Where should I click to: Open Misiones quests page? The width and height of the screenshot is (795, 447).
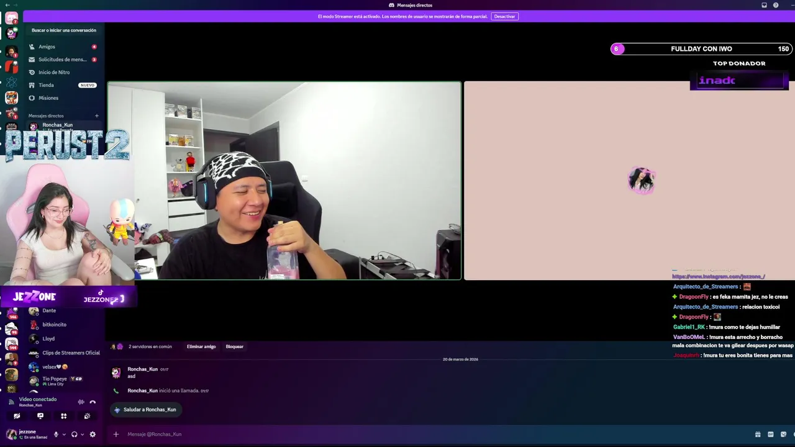click(x=63, y=98)
